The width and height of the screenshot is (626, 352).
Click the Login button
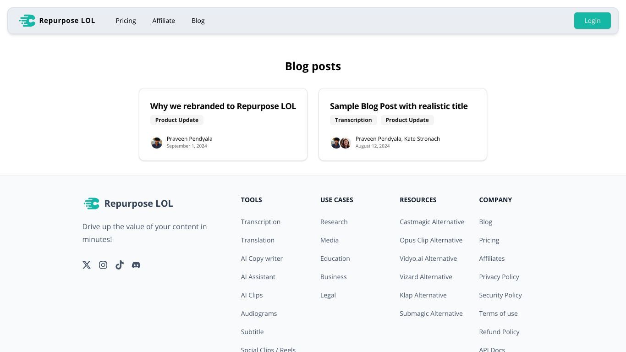pyautogui.click(x=593, y=21)
